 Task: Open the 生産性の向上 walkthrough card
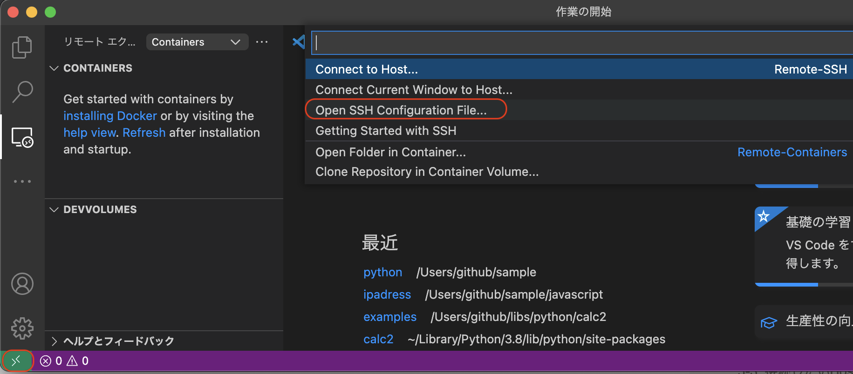click(804, 321)
